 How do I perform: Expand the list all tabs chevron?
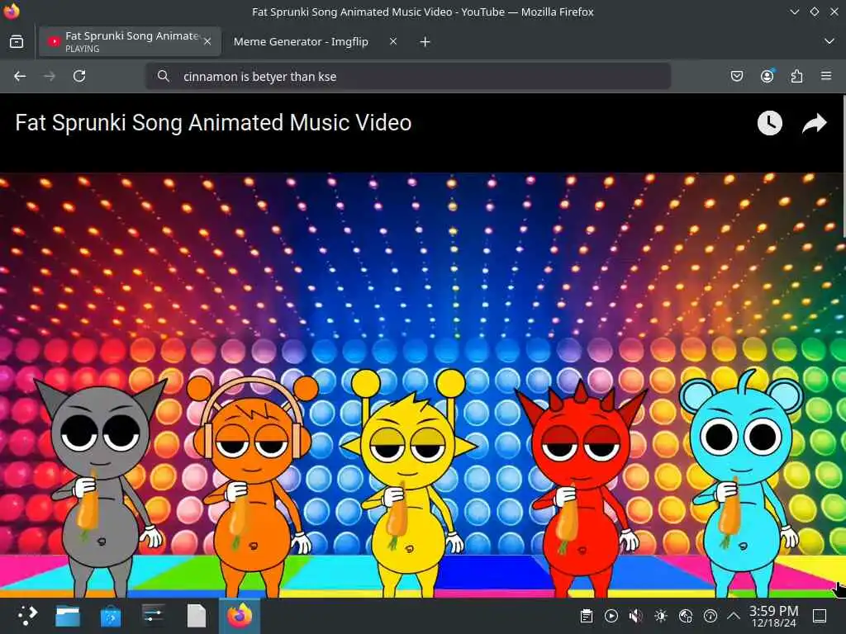pos(829,41)
